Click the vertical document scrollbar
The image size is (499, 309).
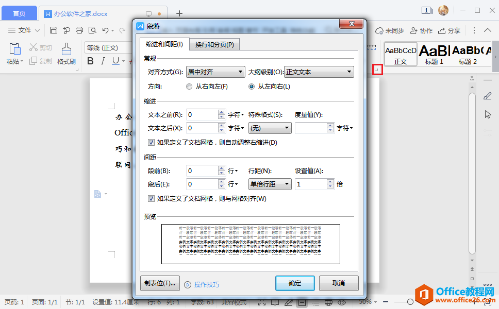tap(472, 174)
